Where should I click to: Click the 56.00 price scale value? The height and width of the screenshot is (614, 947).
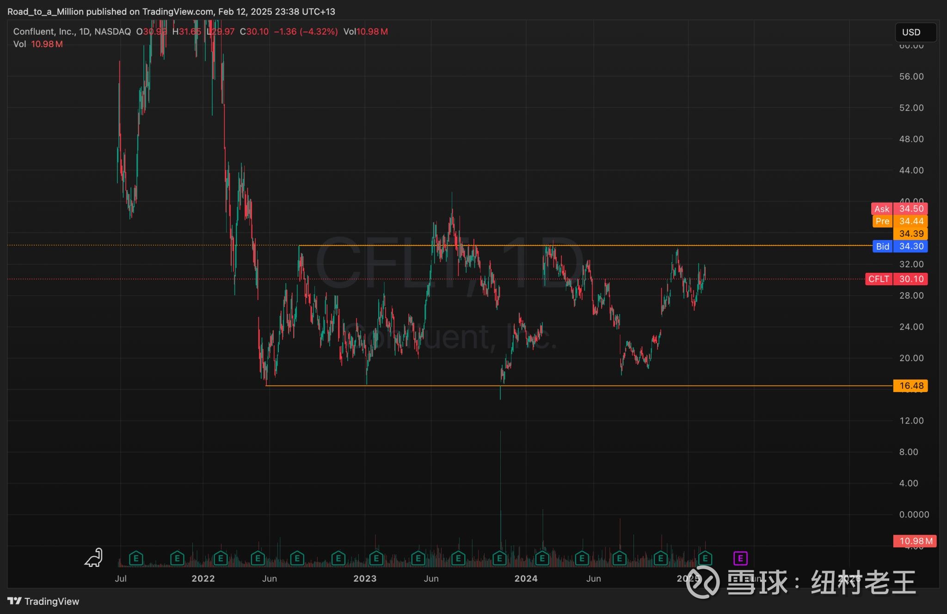[911, 76]
